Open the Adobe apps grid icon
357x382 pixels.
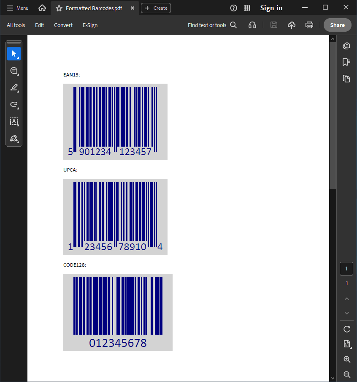[x=247, y=8]
